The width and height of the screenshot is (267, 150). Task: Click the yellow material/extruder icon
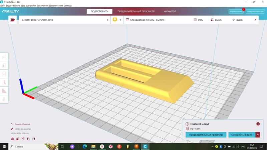pyautogui.click(x=115, y=20)
